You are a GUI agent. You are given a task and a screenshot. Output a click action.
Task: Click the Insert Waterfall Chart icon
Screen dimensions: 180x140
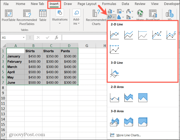point(128,11)
